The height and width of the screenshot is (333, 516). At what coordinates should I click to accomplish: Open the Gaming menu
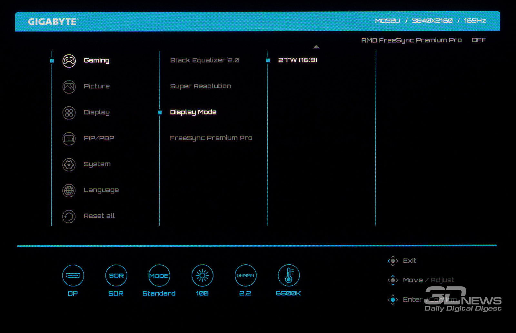point(96,60)
